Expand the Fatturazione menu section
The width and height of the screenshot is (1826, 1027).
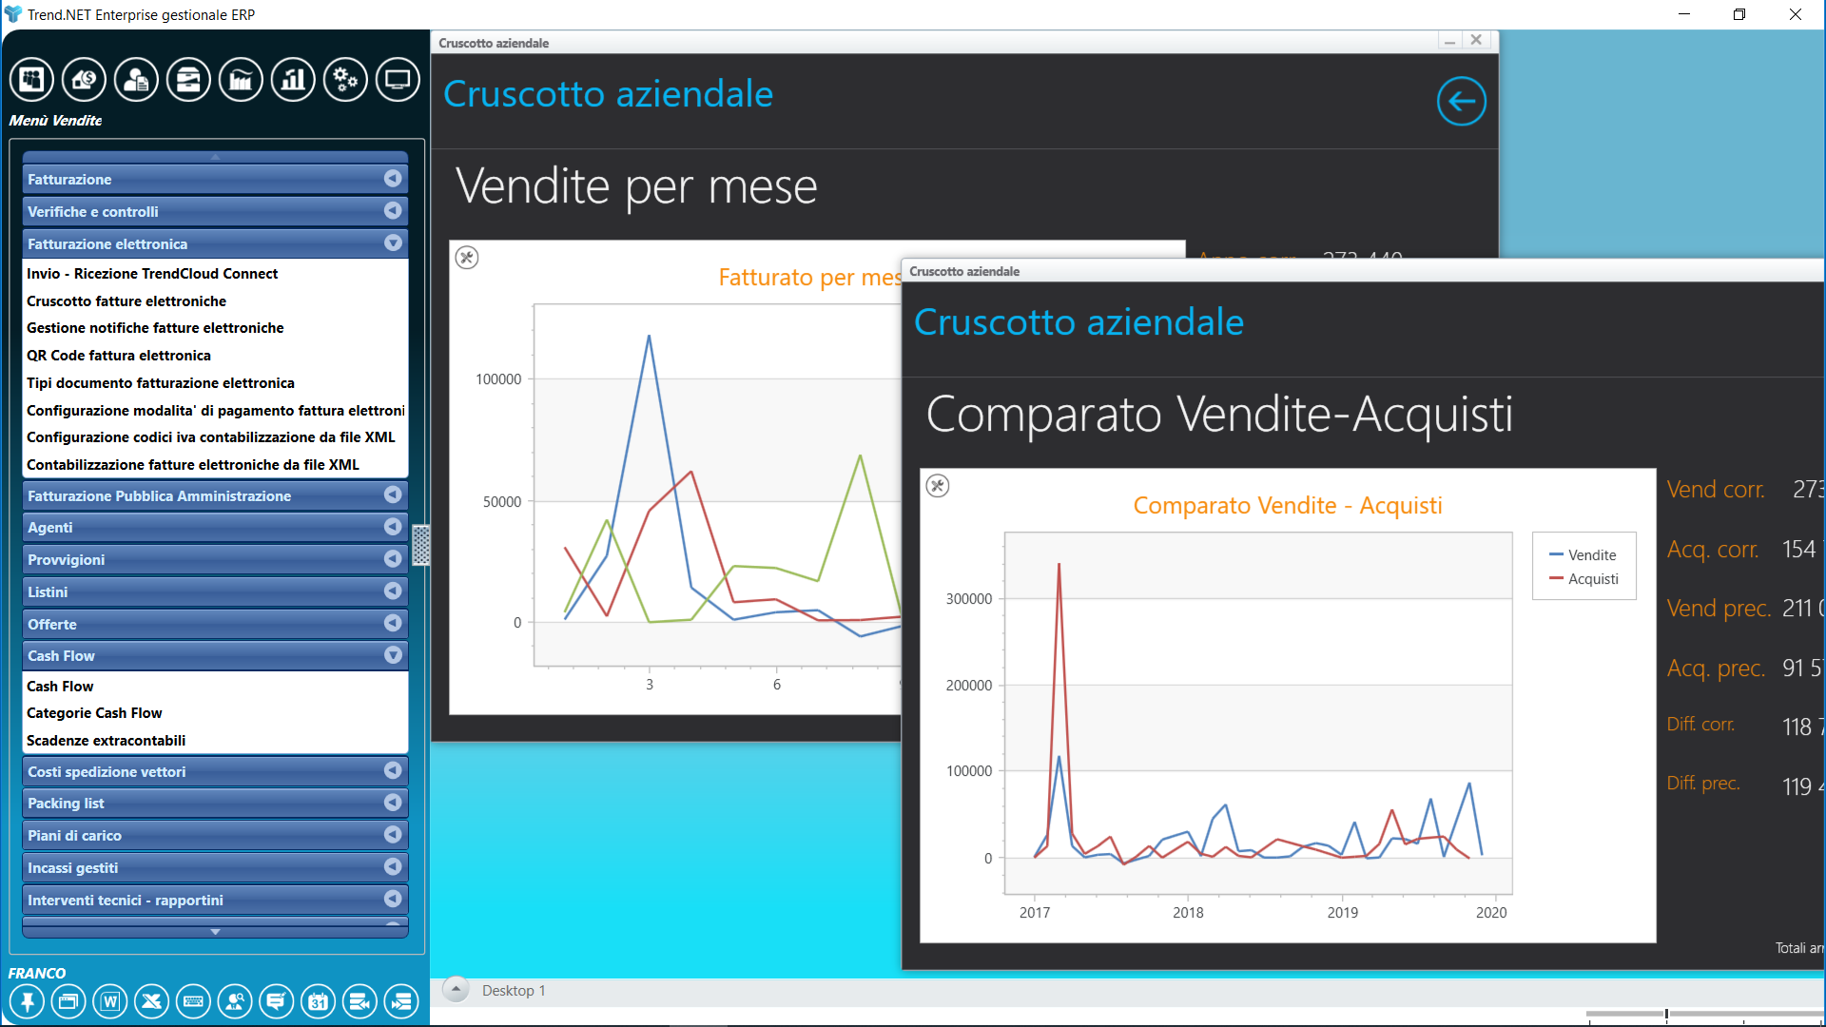point(393,180)
